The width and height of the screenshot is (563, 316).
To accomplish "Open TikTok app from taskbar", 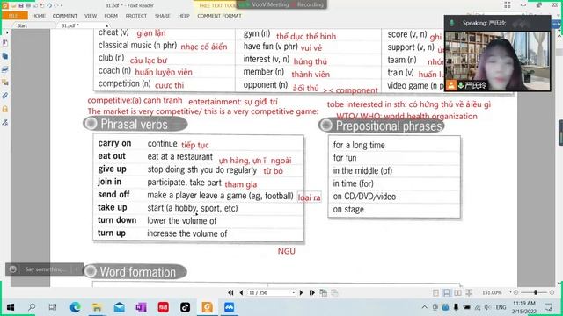I will (186, 307).
